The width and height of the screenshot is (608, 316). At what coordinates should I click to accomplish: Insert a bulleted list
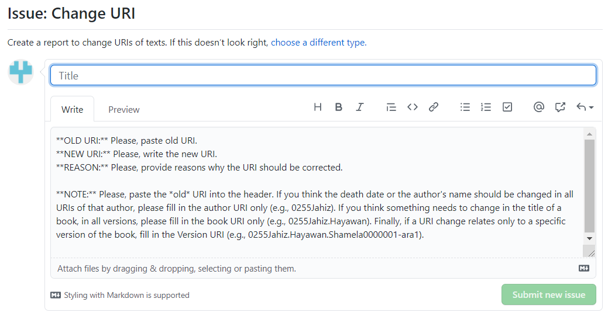point(465,107)
